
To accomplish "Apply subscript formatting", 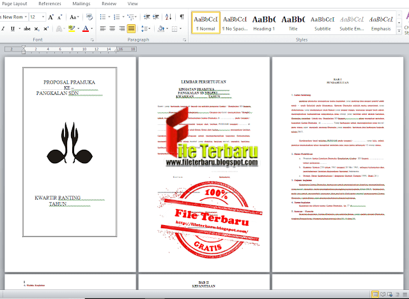I will [37, 29].
